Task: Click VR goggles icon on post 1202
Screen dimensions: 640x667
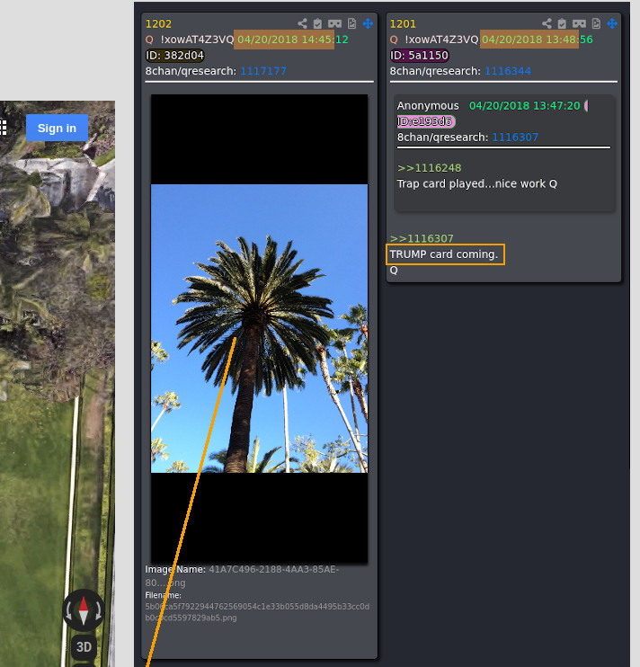Action: [334, 23]
